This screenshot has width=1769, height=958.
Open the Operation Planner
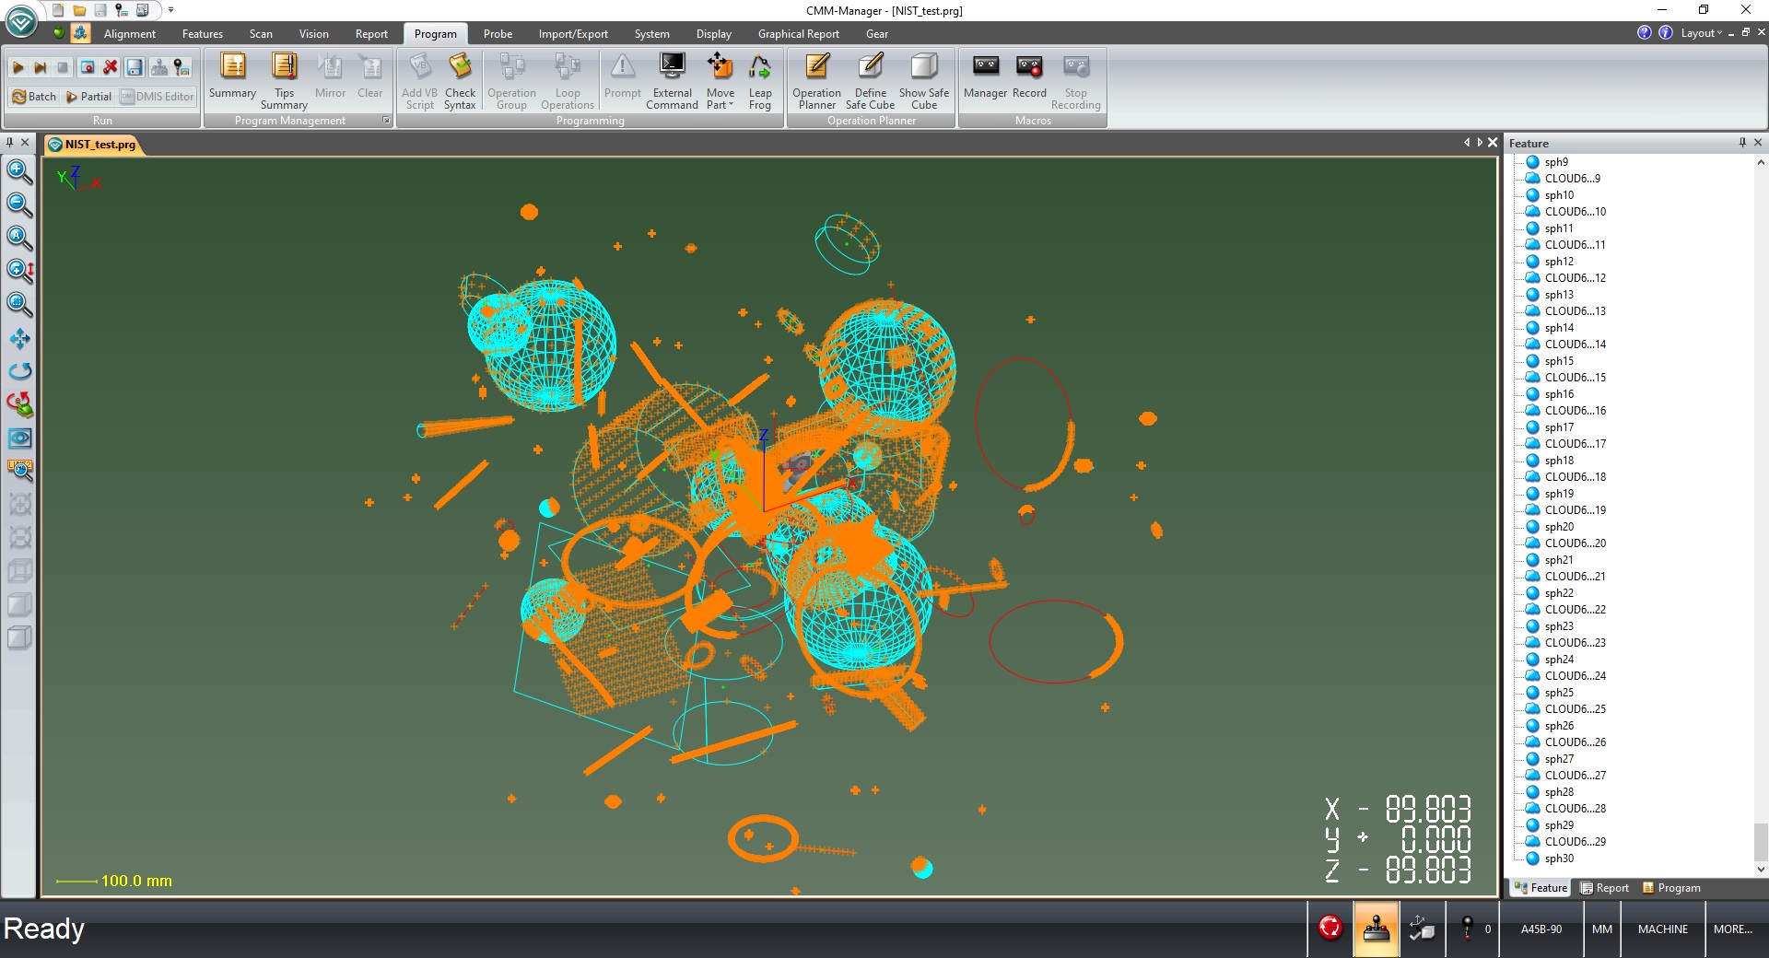click(x=816, y=81)
